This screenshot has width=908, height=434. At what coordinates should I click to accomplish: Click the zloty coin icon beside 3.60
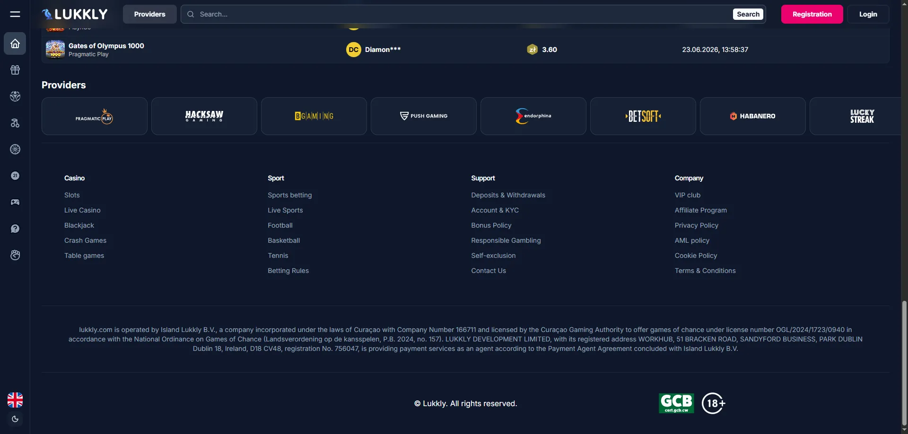533,50
